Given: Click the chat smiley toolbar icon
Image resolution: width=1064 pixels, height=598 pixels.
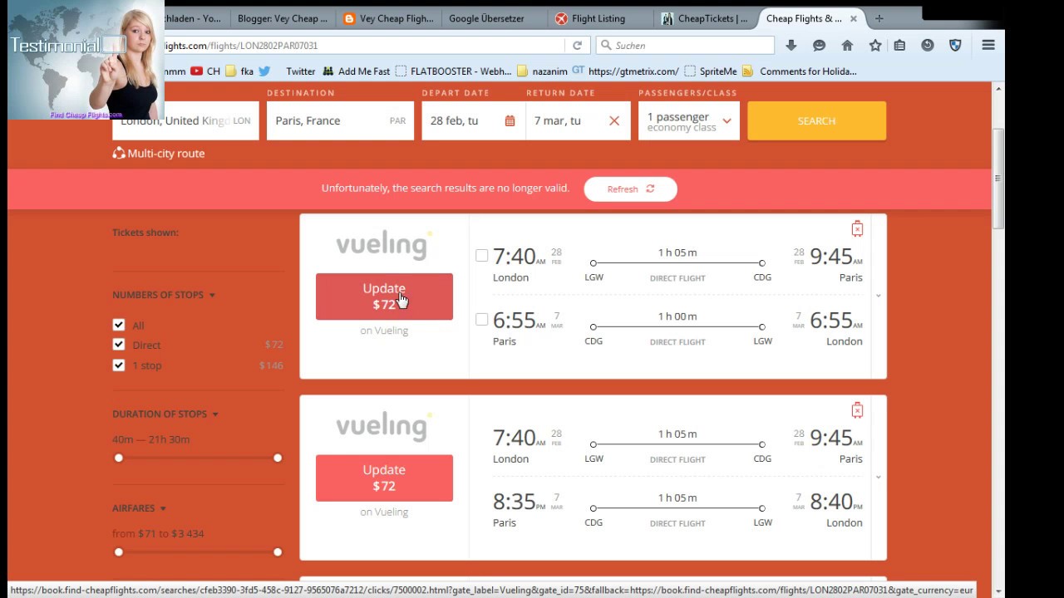Looking at the screenshot, I should pyautogui.click(x=819, y=46).
